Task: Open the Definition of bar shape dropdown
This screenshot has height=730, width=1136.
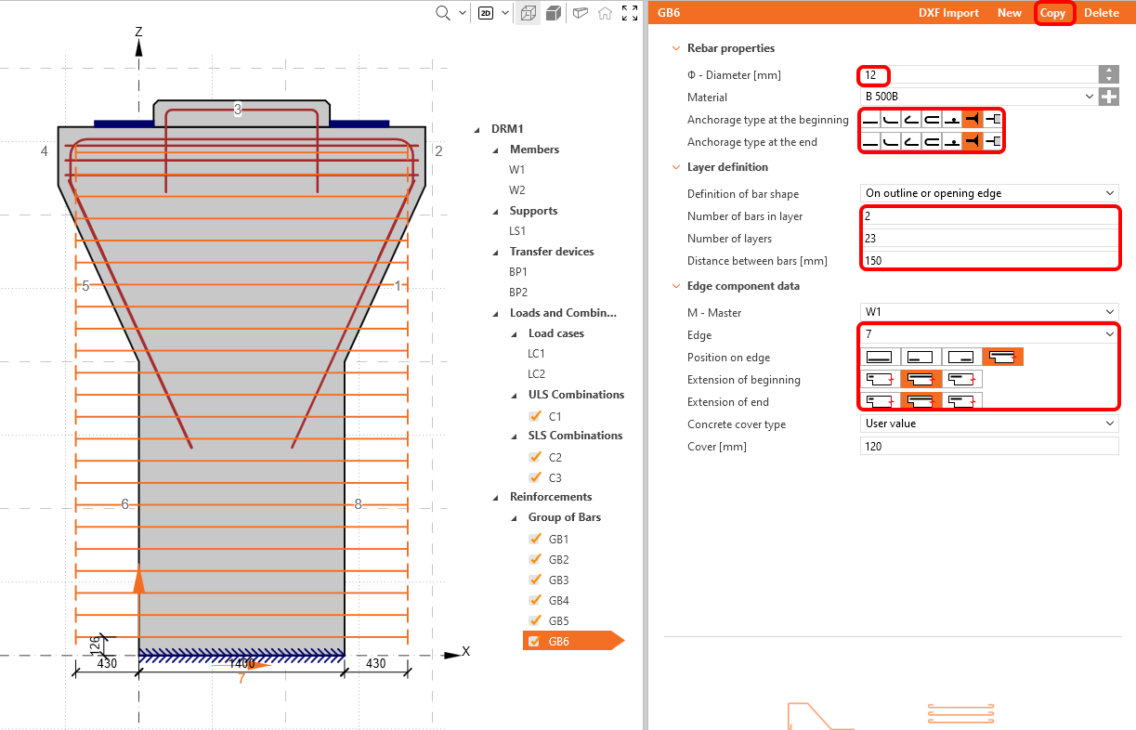Action: click(988, 193)
